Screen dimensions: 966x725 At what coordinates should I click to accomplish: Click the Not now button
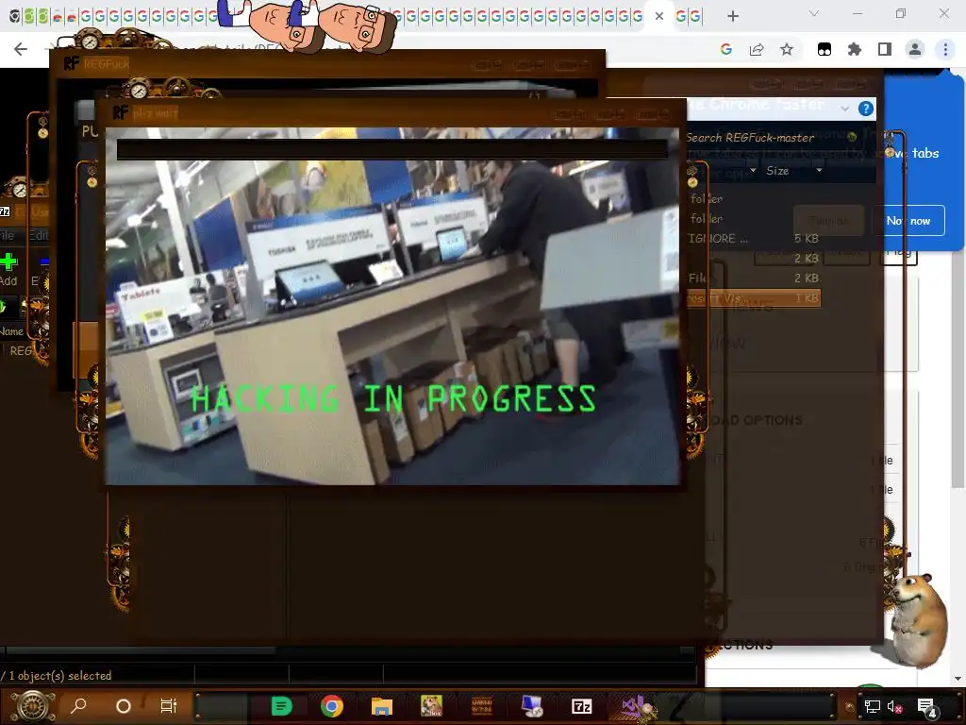[908, 221]
